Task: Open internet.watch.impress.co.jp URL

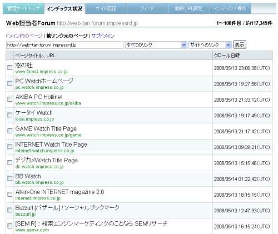Action: [x=44, y=151]
